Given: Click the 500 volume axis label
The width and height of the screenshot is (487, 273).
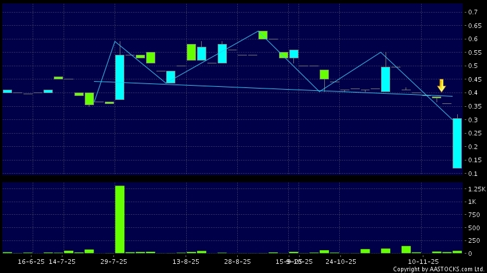Looking at the screenshot, I should pos(474,227).
